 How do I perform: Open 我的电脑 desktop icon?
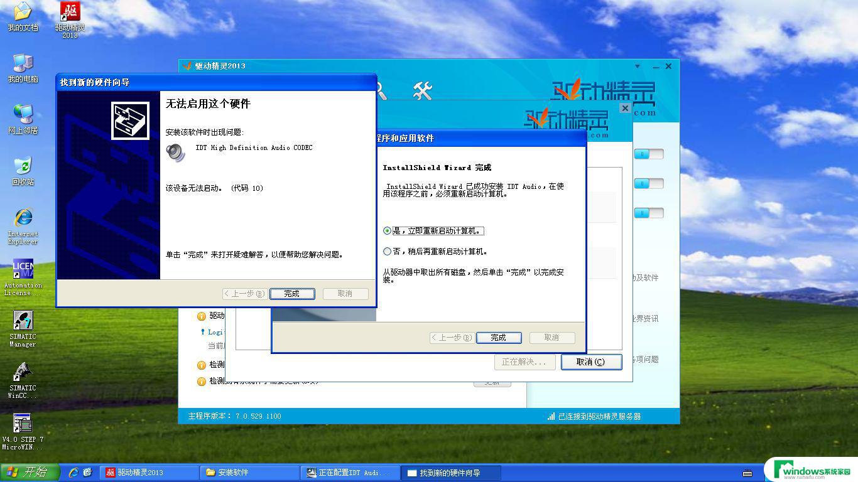[23, 68]
